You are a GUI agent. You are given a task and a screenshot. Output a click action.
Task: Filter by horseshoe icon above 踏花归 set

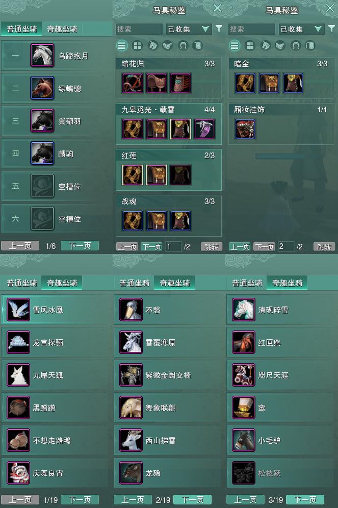coord(183,46)
